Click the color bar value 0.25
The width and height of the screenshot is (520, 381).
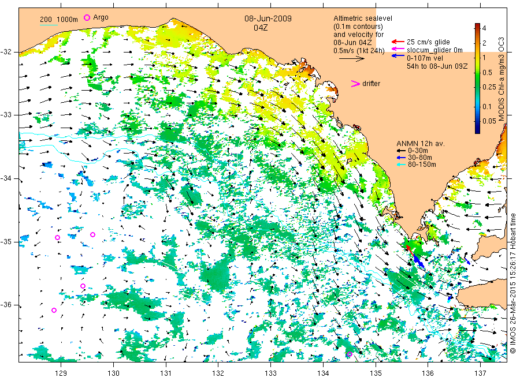(x=489, y=87)
